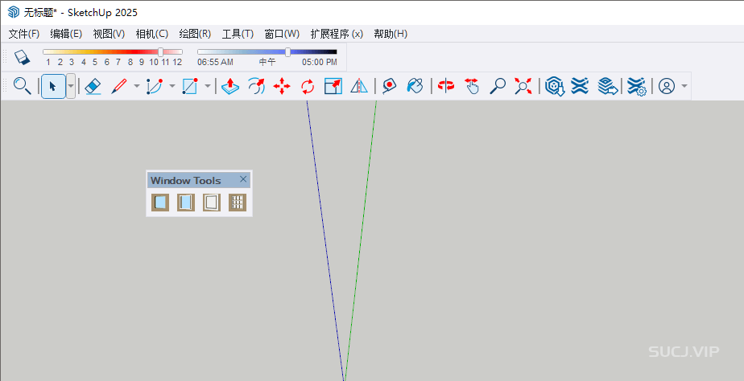Open the 视图(V) menu
Viewport: 744px width, 381px height.
click(x=110, y=34)
